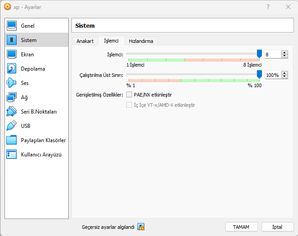This screenshot has height=236, width=298.
Task: Open the Genel settings icon
Action: coord(12,26)
